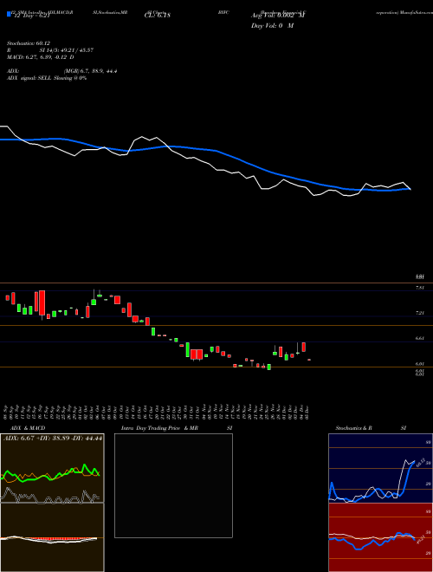Click the last small red candlestick on right
Viewport: 433px width, 572px height.
309,360
